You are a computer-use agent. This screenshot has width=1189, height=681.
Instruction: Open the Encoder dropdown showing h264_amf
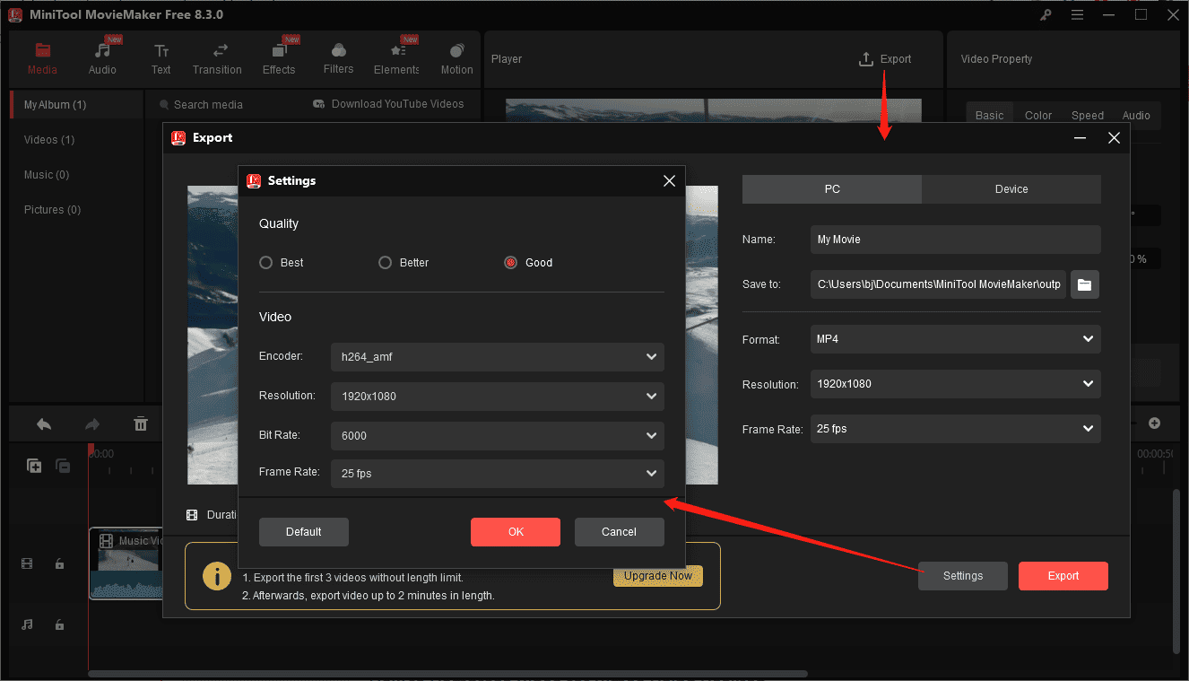(498, 357)
